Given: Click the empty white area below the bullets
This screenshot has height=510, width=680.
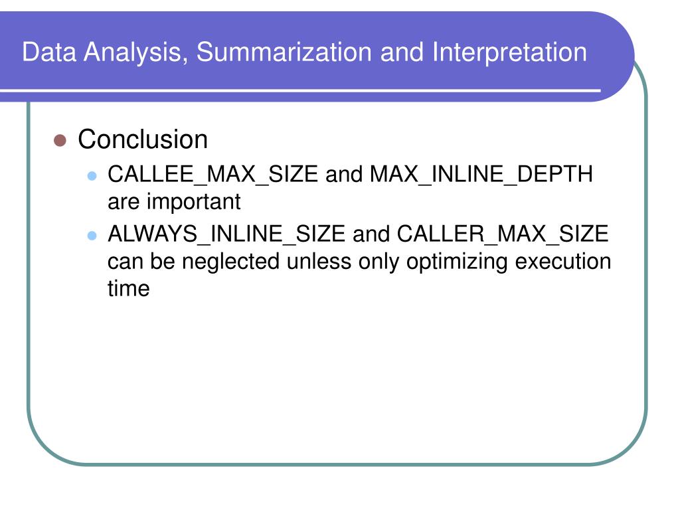Looking at the screenshot, I should 338,382.
